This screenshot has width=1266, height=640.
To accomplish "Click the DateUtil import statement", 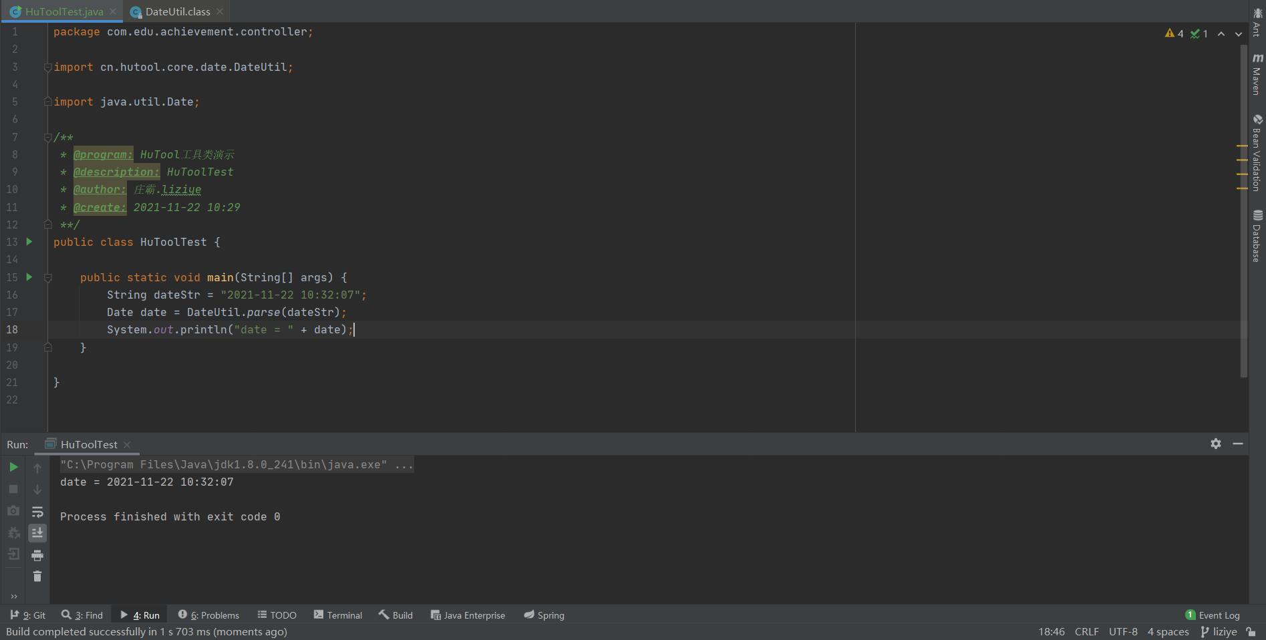I will (x=173, y=67).
